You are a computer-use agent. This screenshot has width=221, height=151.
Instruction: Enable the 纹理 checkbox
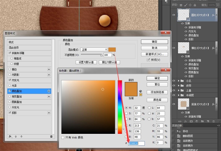point(12,64)
